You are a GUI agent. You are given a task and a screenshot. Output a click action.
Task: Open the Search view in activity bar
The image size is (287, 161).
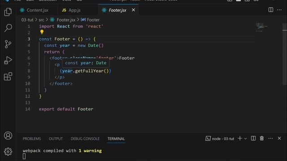(8, 28)
